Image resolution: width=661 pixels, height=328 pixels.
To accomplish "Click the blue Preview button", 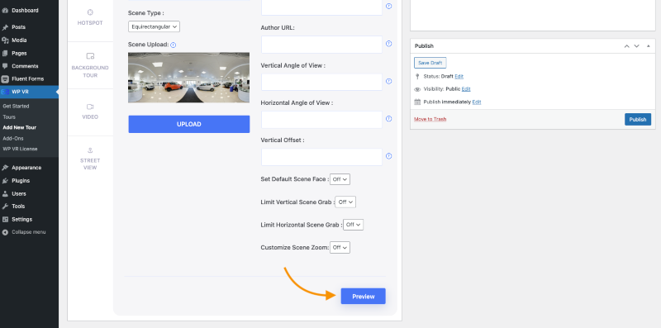I will (364, 297).
